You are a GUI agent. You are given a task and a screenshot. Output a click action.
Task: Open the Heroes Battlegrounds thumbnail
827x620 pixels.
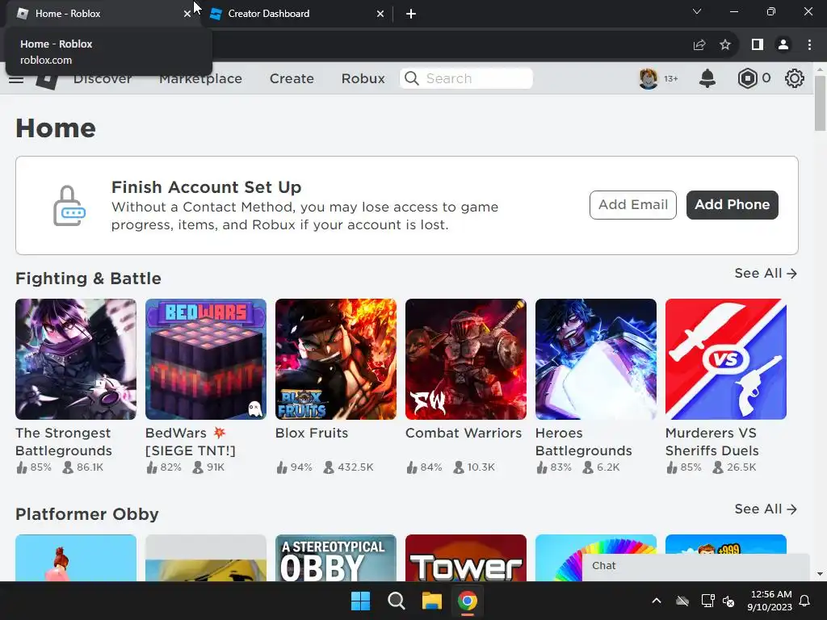596,359
